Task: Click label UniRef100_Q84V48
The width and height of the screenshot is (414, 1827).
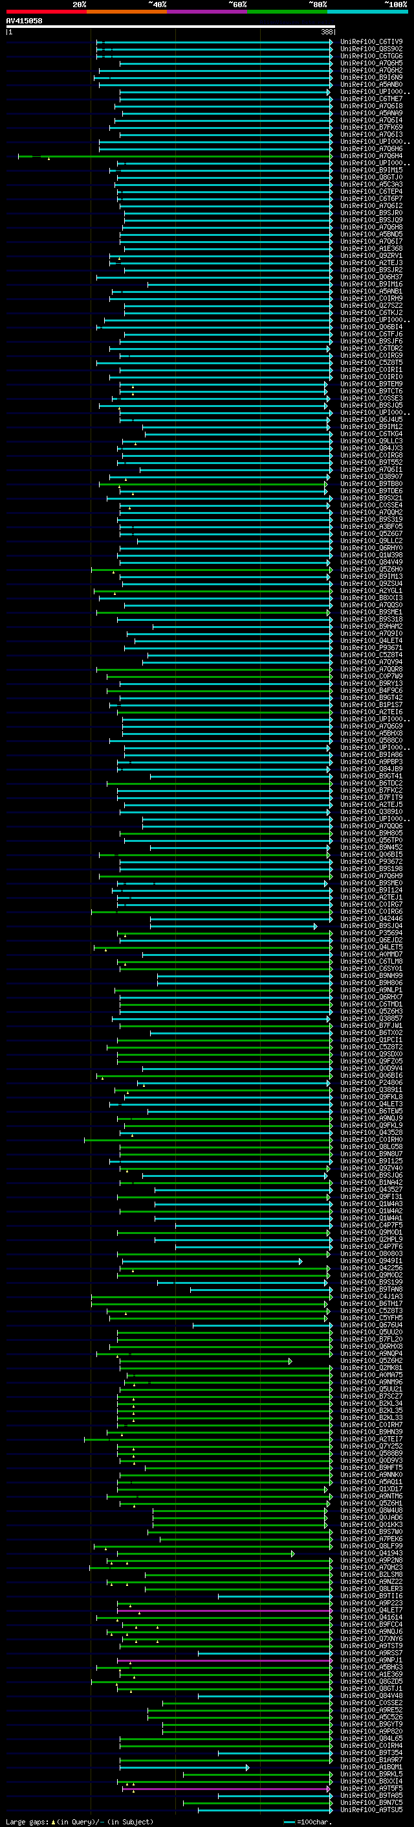Action: pyautogui.click(x=371, y=1696)
